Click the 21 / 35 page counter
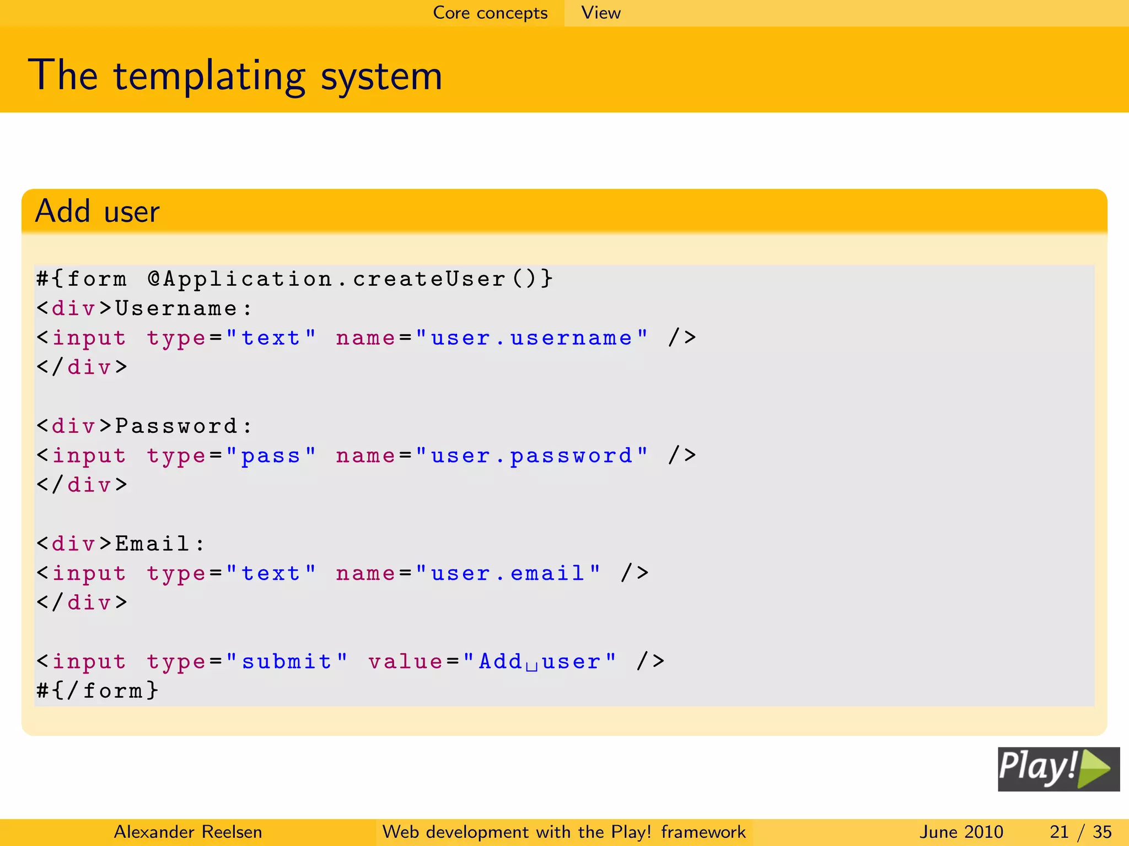This screenshot has height=846, width=1129. (1080, 832)
